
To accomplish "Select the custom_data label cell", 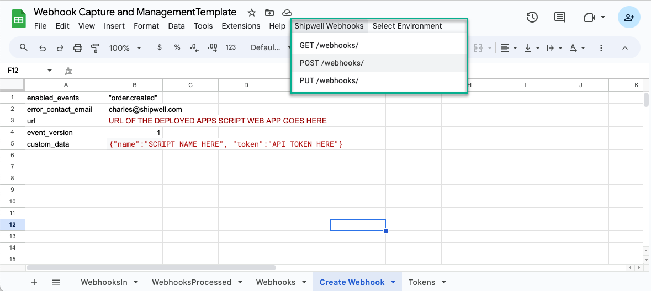I will 66,144.
